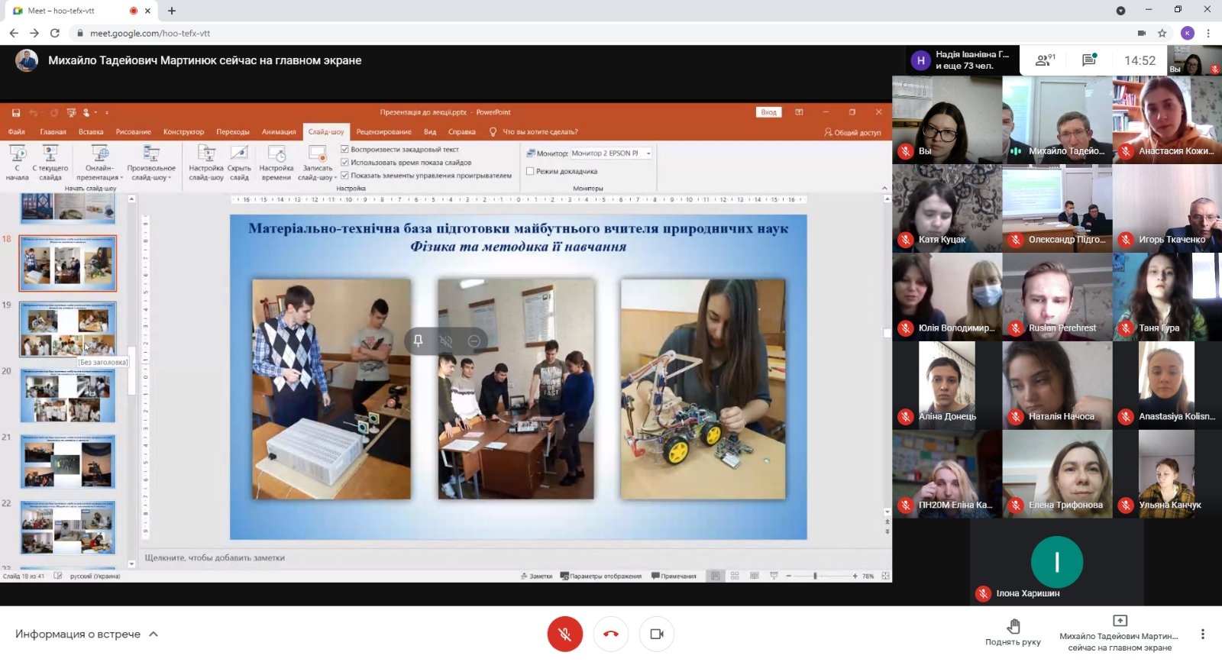Click Ruslan Perehrest's participant tile
This screenshot has height=662, width=1222.
1057,296
